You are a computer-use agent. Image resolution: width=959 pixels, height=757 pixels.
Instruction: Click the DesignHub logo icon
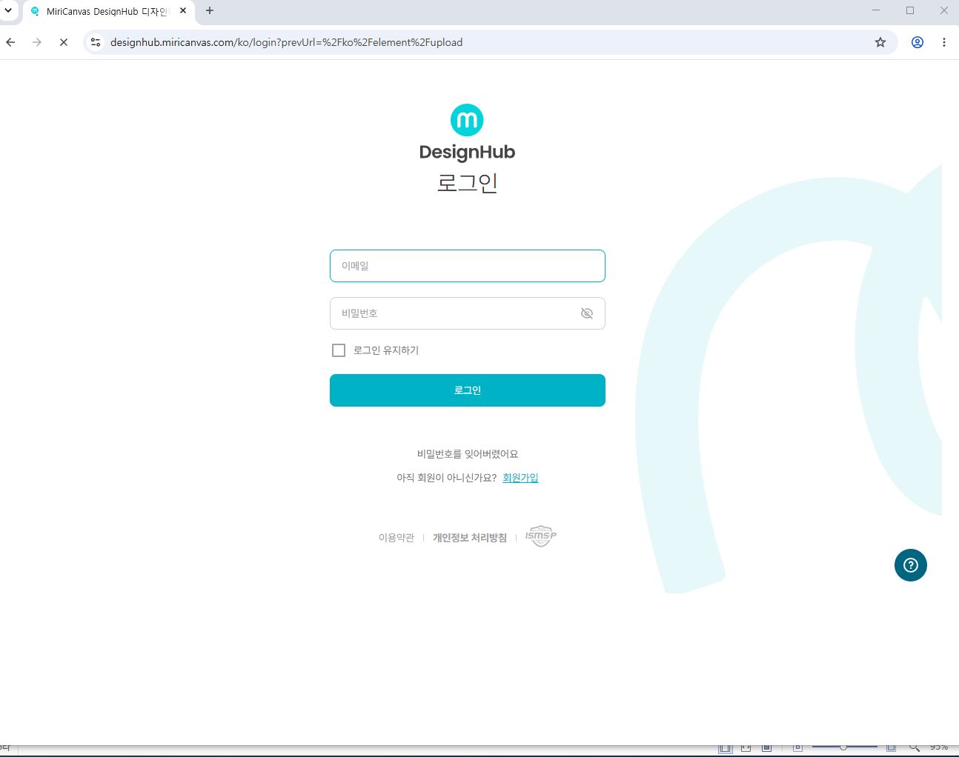point(467,120)
